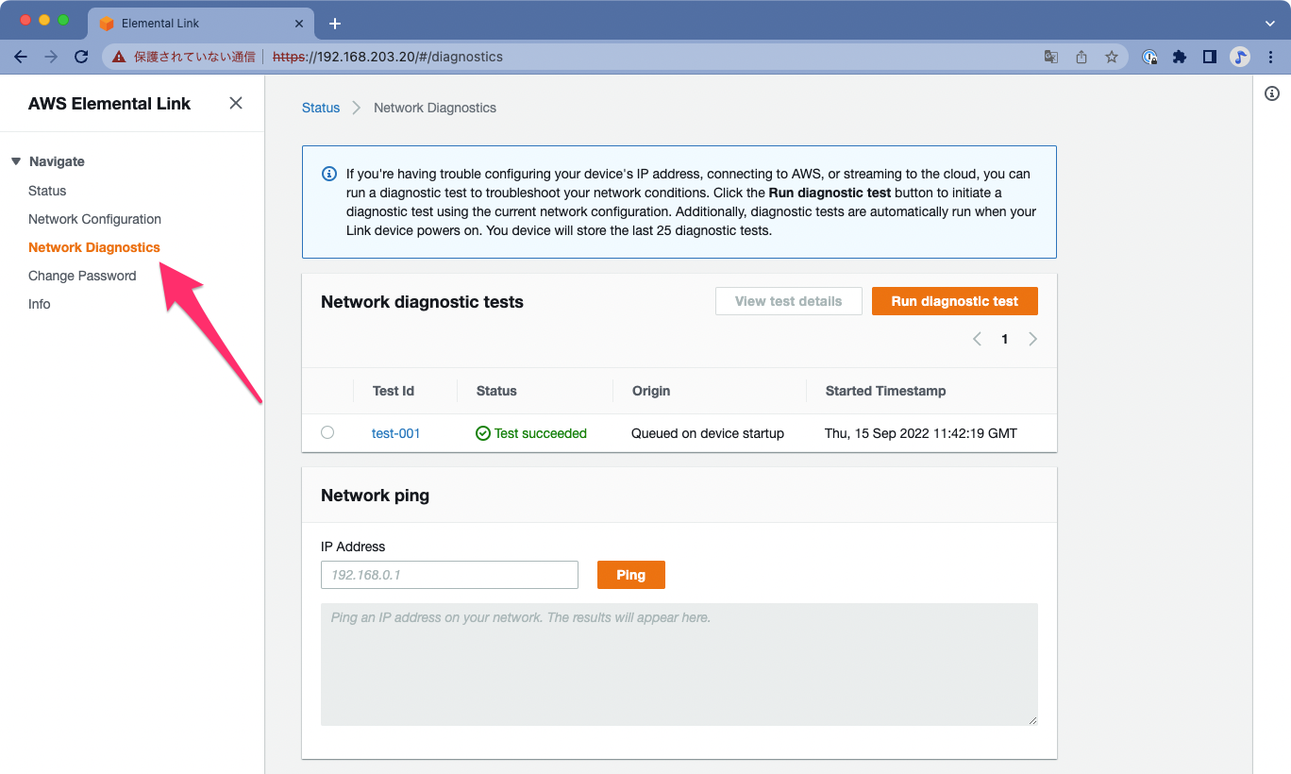1291x774 pixels.
Task: Collapse the Navigate section in the sidebar
Action: 15,160
